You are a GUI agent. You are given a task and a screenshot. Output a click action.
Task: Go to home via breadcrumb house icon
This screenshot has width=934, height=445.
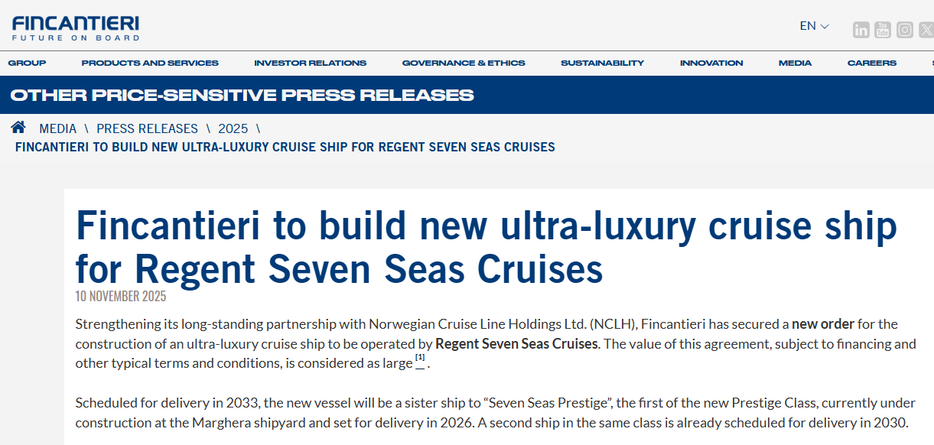[x=18, y=128]
